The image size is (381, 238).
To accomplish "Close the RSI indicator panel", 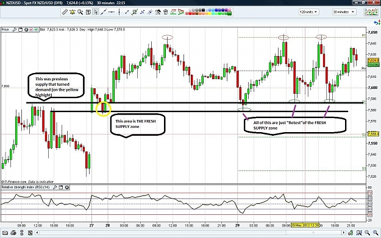I will 67,187.
